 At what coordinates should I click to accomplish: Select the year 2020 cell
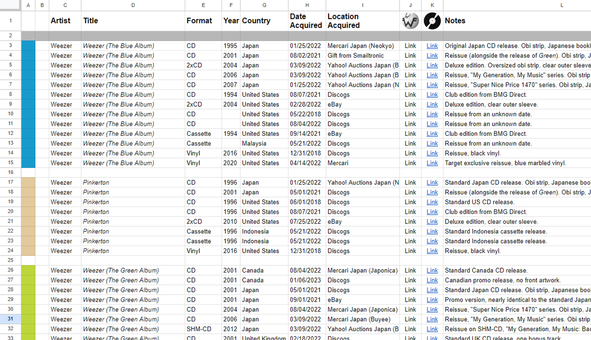(231, 163)
